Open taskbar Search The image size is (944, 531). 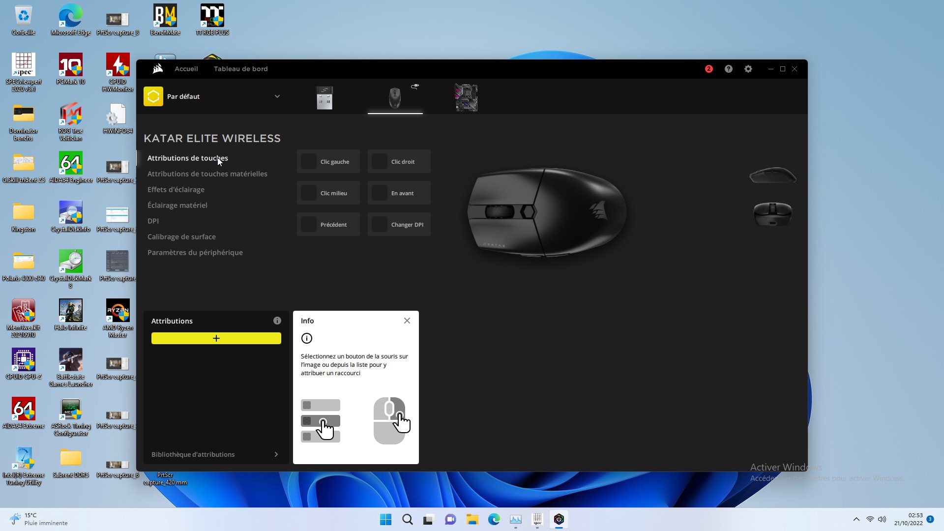(407, 519)
